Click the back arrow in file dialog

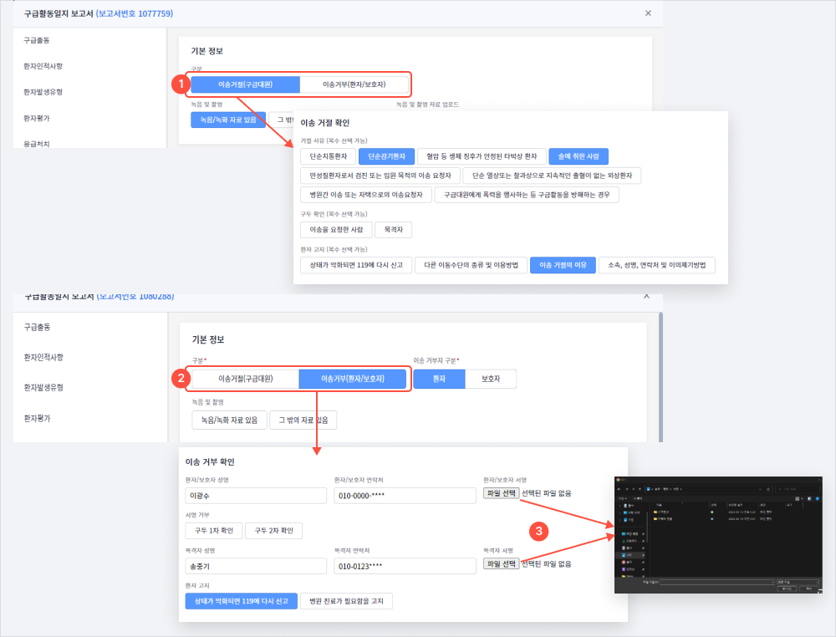[619, 489]
